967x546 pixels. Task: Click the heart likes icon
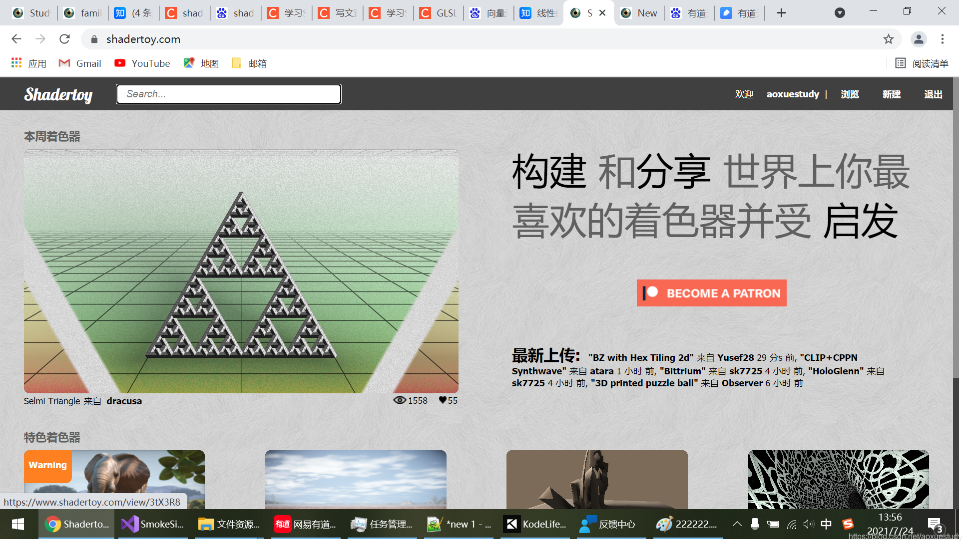coord(442,400)
